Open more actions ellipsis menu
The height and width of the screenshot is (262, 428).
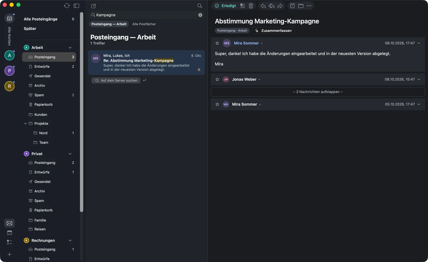tap(309, 6)
